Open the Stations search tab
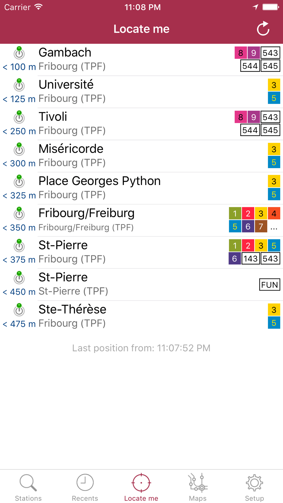This screenshot has width=283, height=503. coord(28,487)
